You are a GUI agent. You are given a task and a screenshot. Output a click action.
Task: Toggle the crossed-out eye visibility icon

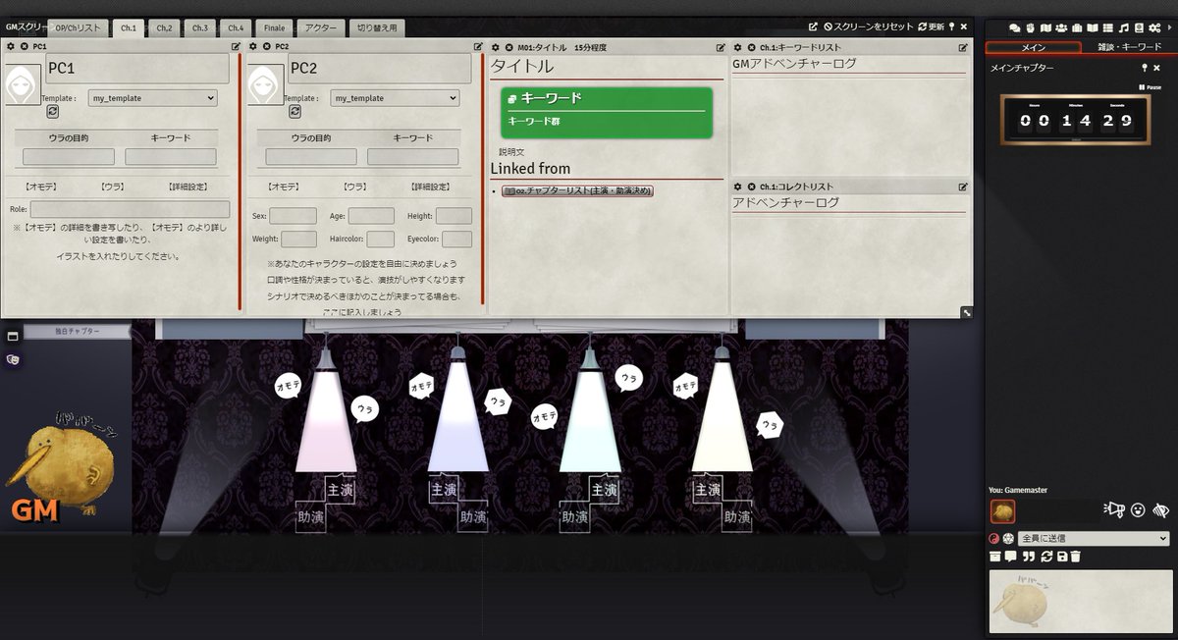pyautogui.click(x=1160, y=509)
